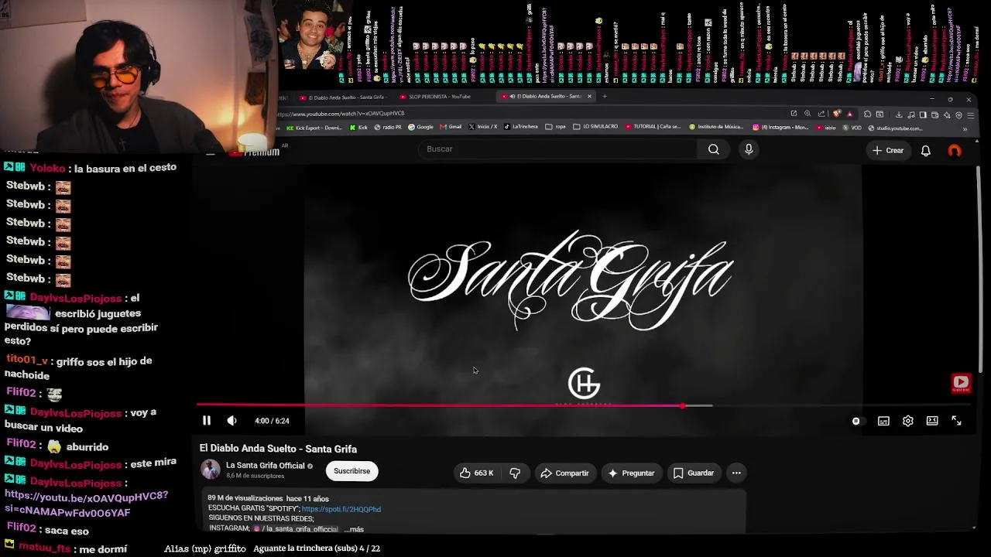
Task: Focus the YouTube Buscar search field
Action: 557,149
